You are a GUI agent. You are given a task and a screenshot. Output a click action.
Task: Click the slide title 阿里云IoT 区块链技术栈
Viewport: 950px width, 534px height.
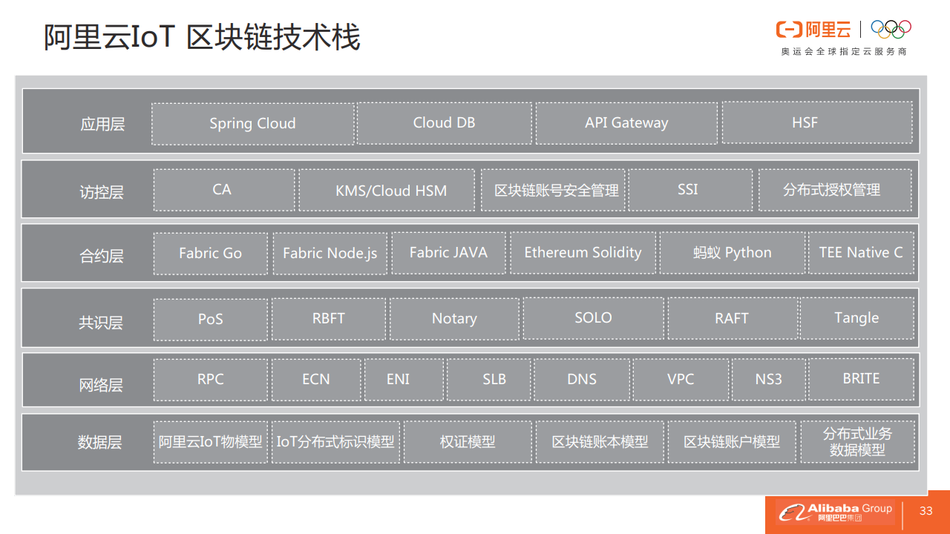(202, 37)
